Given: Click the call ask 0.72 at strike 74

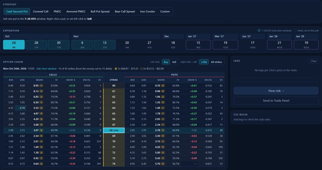Looking at the screenshot, I should click(22, 164).
